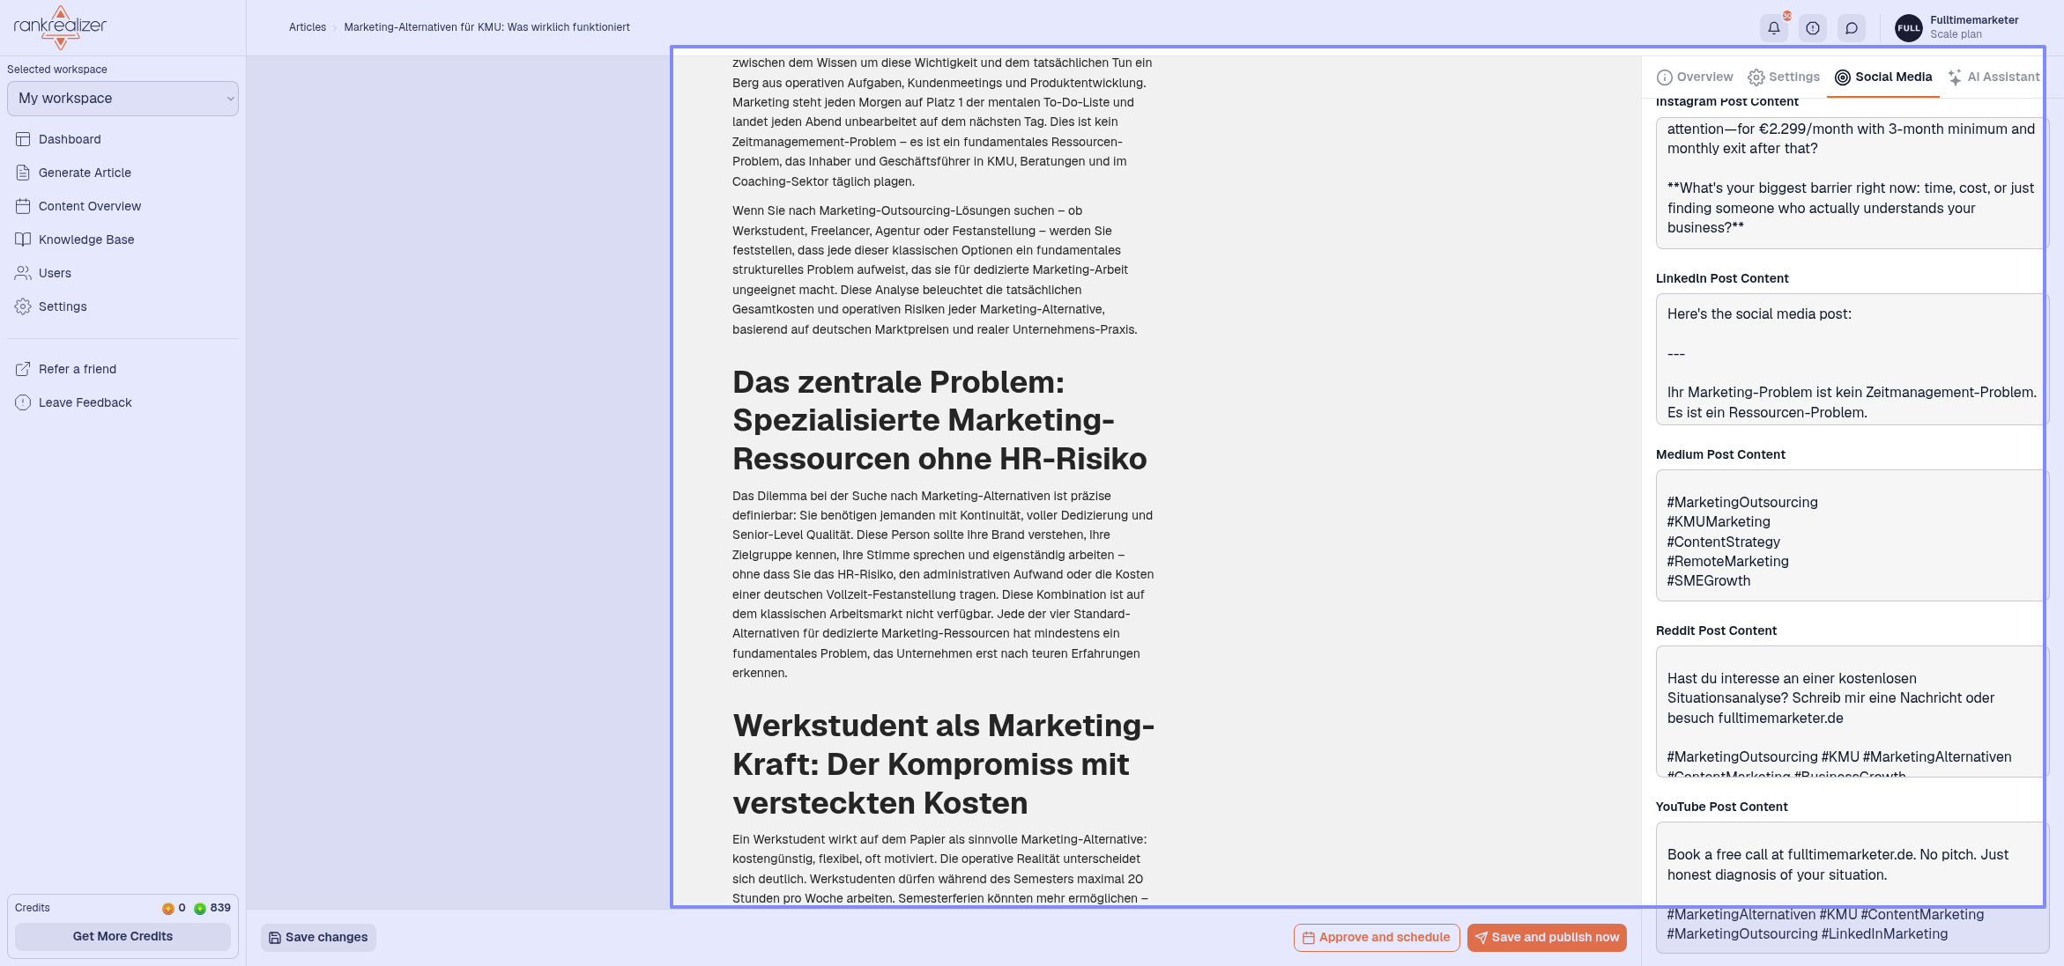This screenshot has width=2064, height=966.
Task: Open the AI Assistant tab
Action: coord(1993,77)
